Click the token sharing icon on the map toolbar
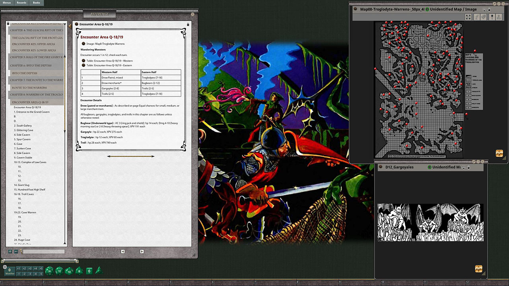509x286 pixels. [499, 17]
